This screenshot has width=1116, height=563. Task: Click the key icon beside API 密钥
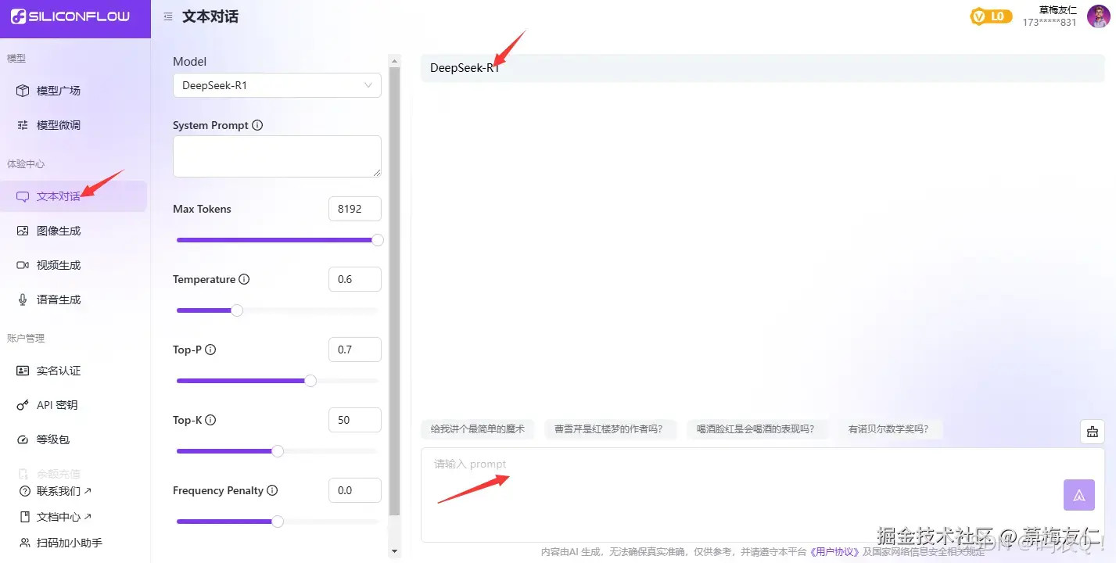point(23,405)
